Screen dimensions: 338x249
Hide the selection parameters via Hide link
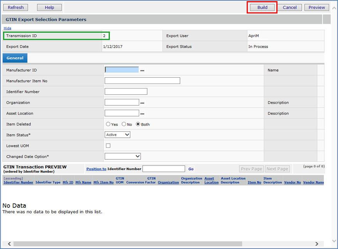[7, 28]
